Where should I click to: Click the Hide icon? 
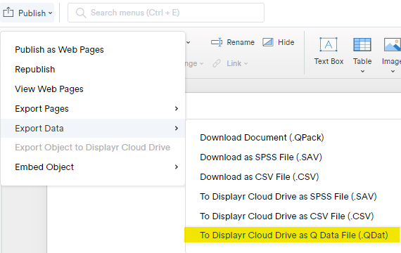point(268,42)
